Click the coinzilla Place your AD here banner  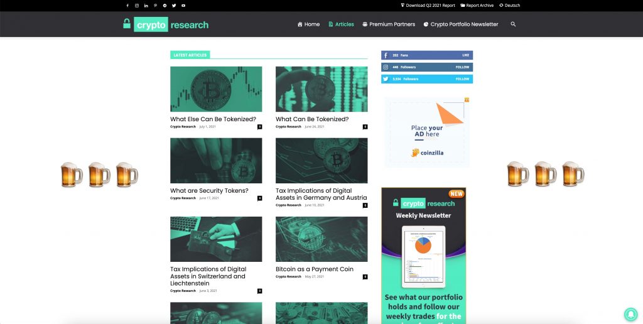427,132
